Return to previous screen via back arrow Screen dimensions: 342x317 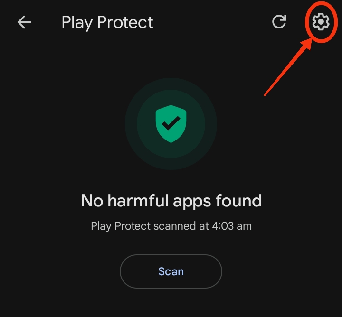[24, 22]
